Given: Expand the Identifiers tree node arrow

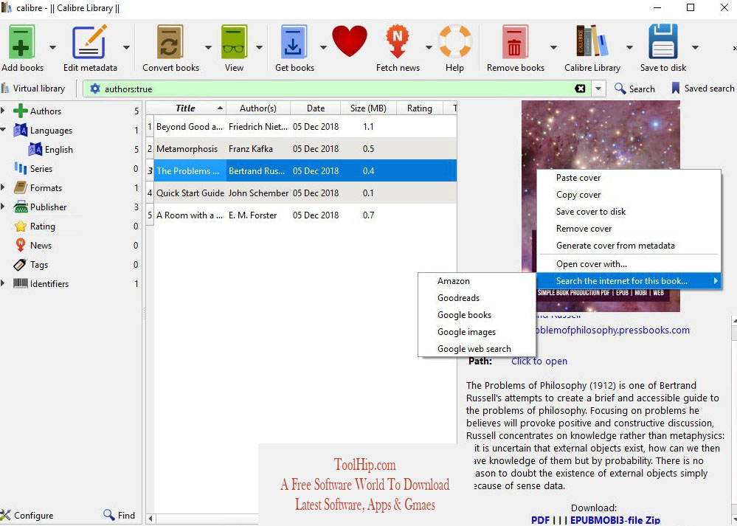Looking at the screenshot, I should tap(3, 283).
